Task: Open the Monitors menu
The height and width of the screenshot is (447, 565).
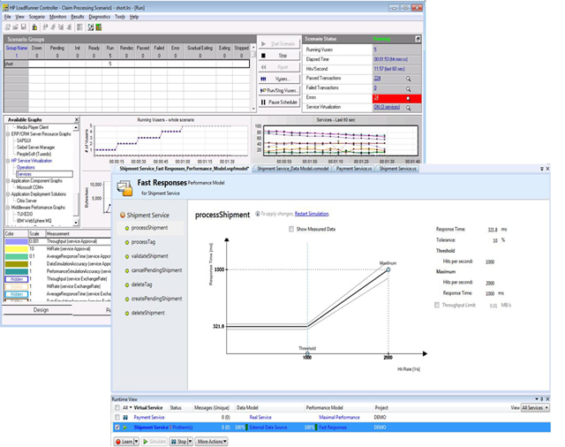Action: tap(57, 17)
